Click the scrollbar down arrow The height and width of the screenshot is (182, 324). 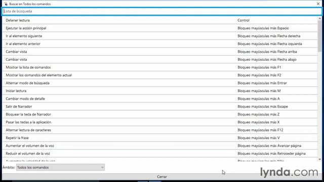319,159
